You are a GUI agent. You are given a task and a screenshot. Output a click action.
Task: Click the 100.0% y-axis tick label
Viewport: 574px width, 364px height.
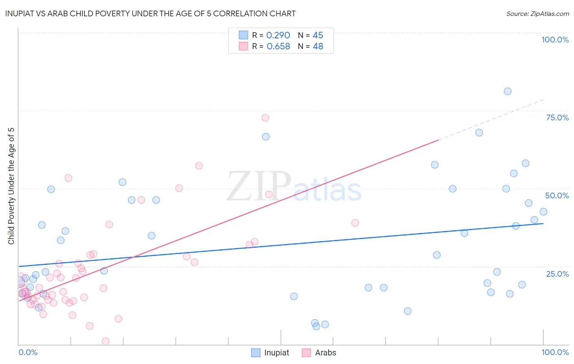coord(555,40)
